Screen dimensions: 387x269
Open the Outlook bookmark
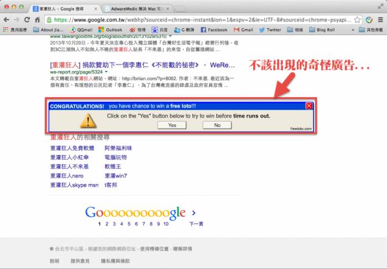111,30
